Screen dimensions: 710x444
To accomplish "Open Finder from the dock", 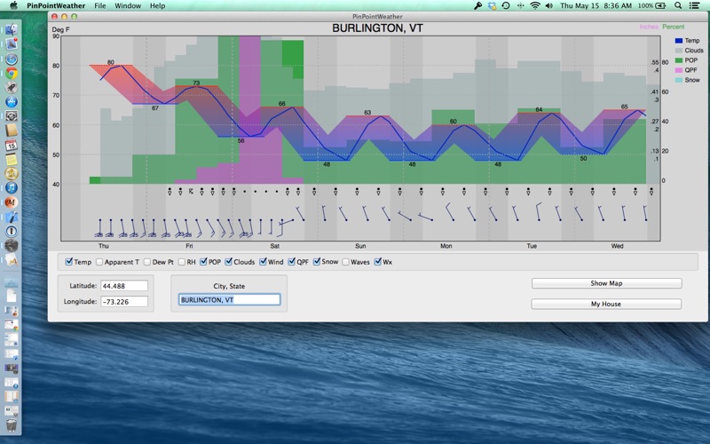I will tap(12, 30).
